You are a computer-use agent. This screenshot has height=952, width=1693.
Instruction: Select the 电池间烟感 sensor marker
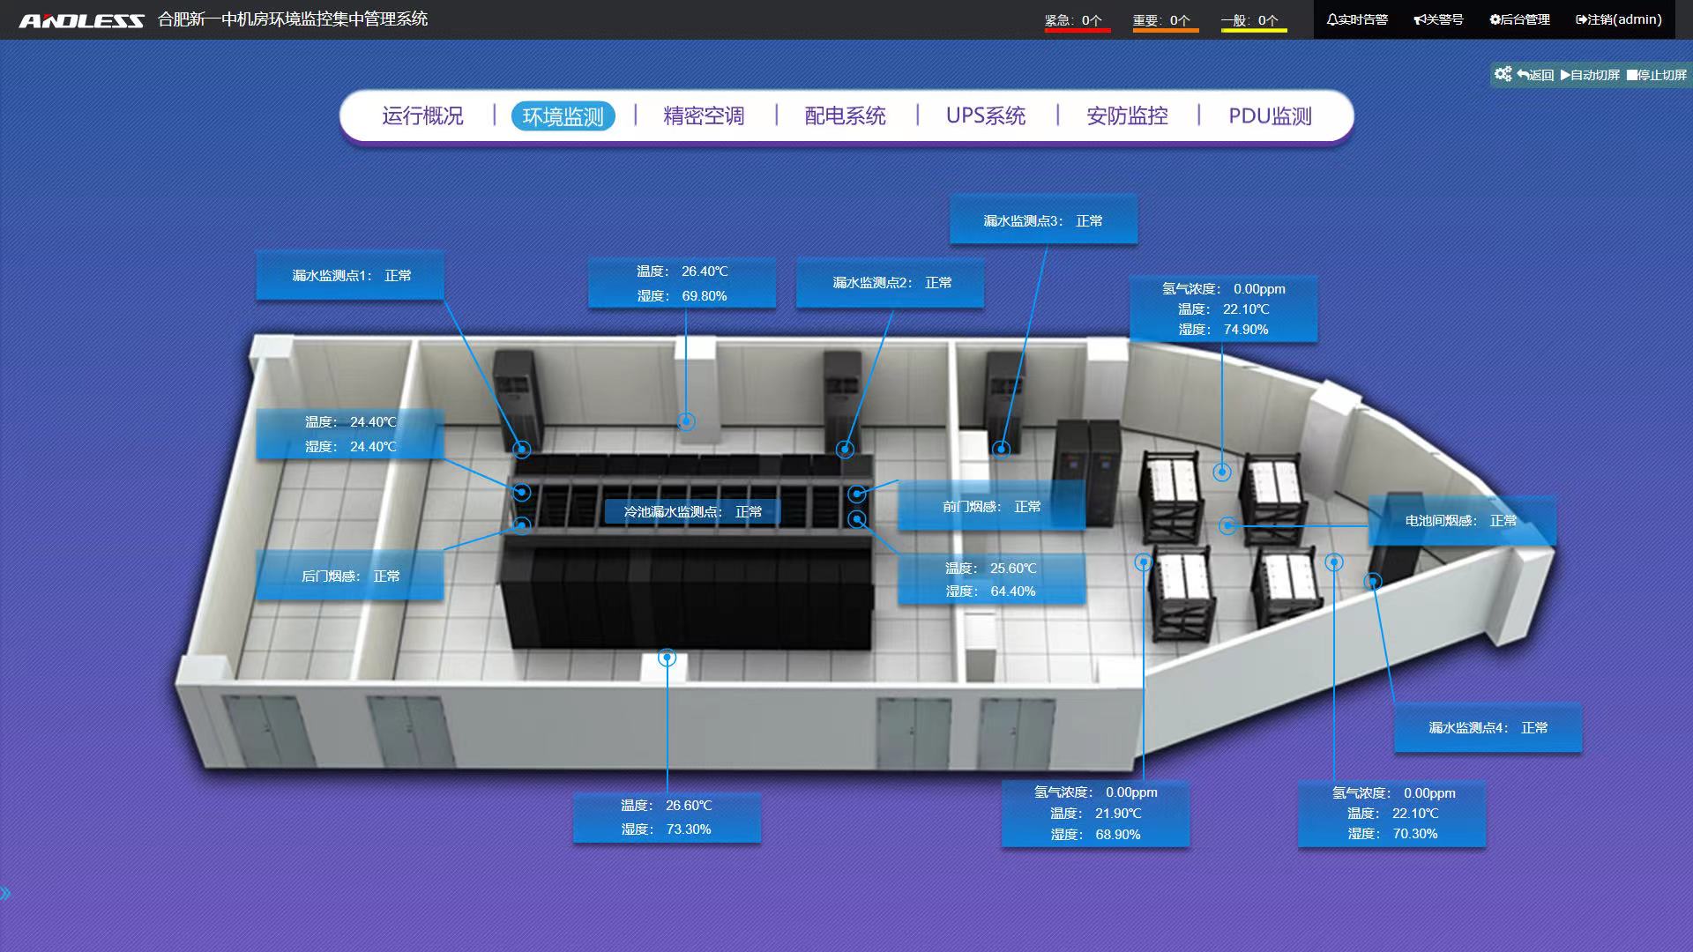(x=1227, y=525)
